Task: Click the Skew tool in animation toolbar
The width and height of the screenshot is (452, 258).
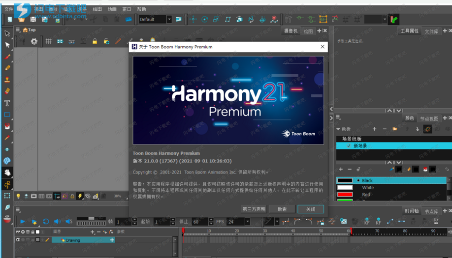Action: tap(228, 19)
